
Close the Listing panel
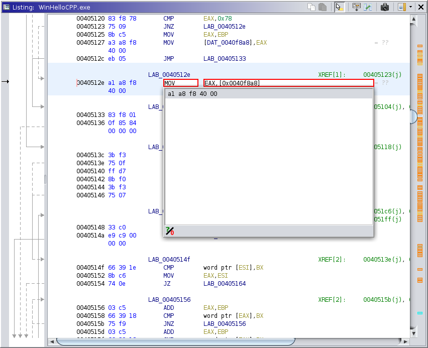(421, 7)
